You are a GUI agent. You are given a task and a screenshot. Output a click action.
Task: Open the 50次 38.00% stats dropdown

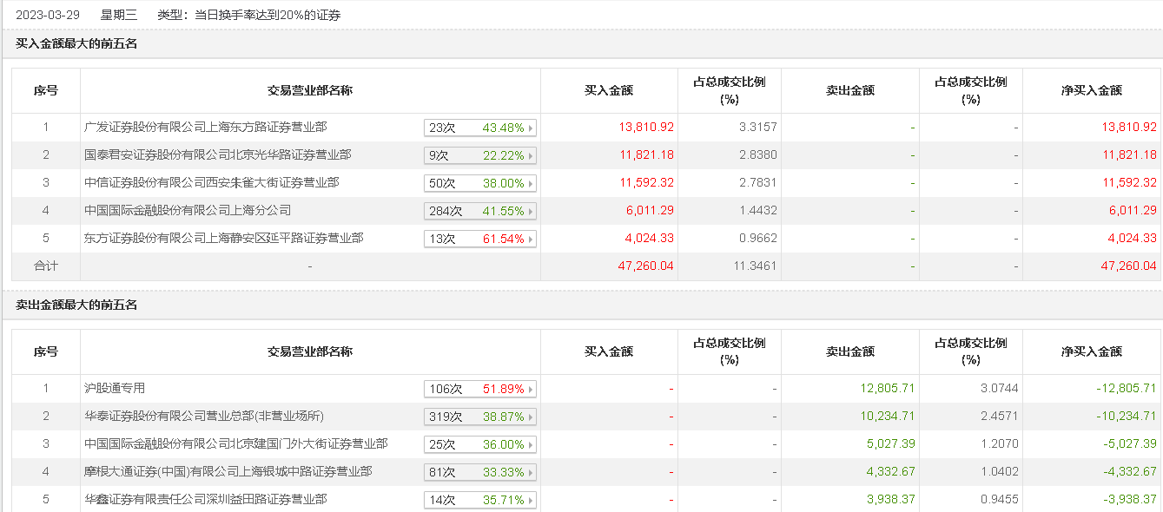(x=480, y=183)
